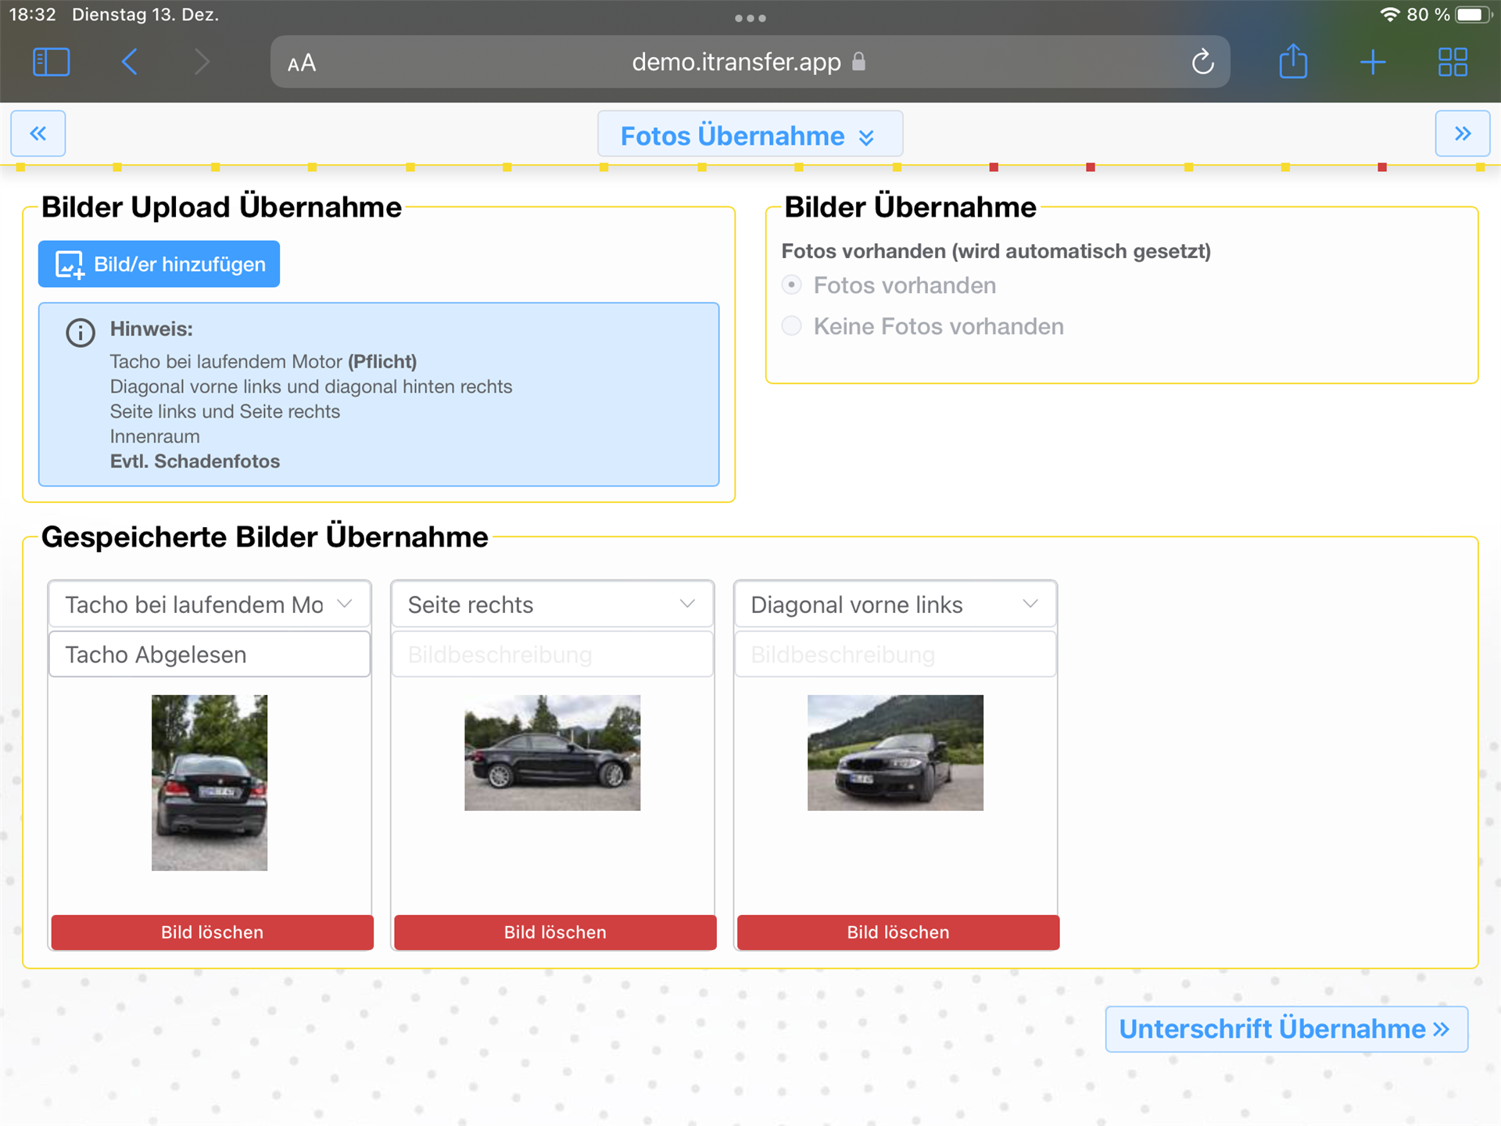Click the 'Bildbeschreibung' field under 'Diagonal vorne links'
1501x1126 pixels.
(895, 654)
